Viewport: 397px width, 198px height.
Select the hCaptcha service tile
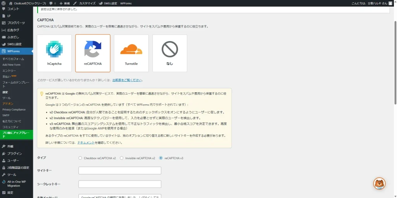[x=54, y=53]
